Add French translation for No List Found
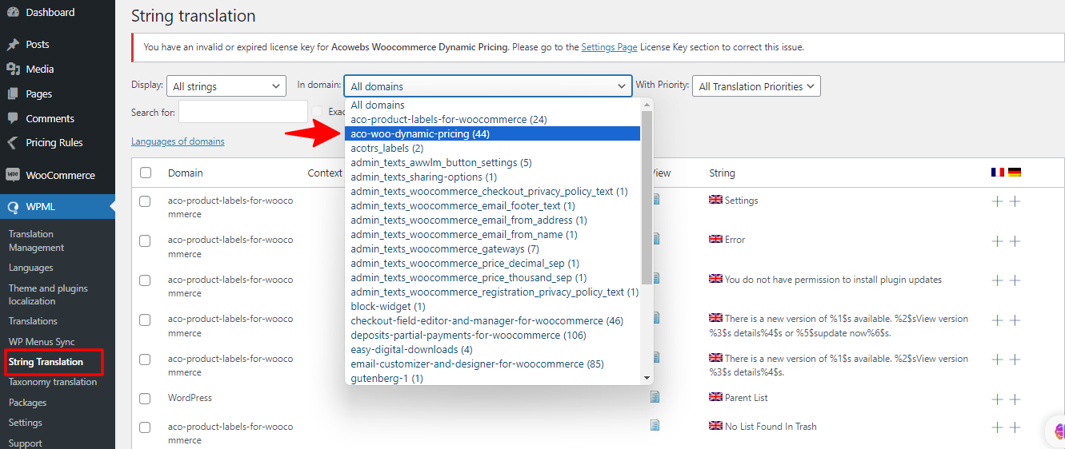 [x=997, y=427]
